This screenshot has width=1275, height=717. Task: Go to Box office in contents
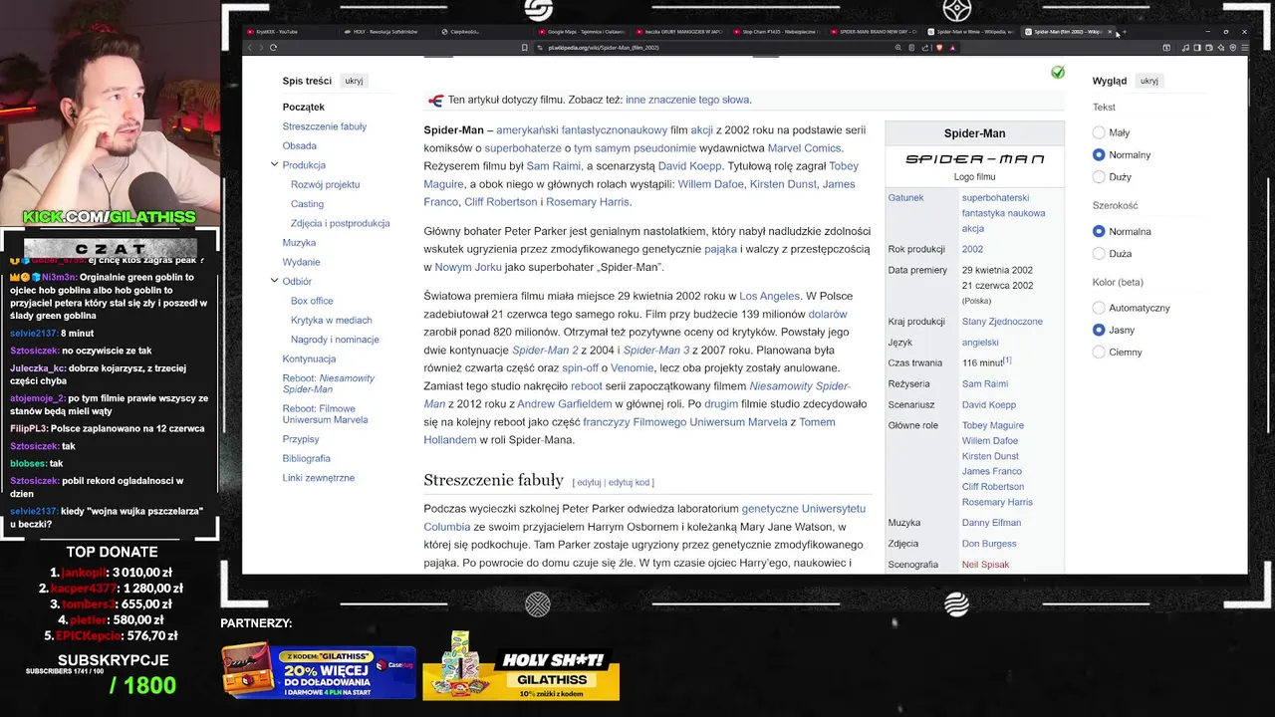click(x=312, y=301)
